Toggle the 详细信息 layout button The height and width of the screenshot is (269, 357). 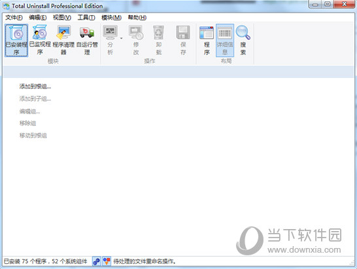[225, 40]
